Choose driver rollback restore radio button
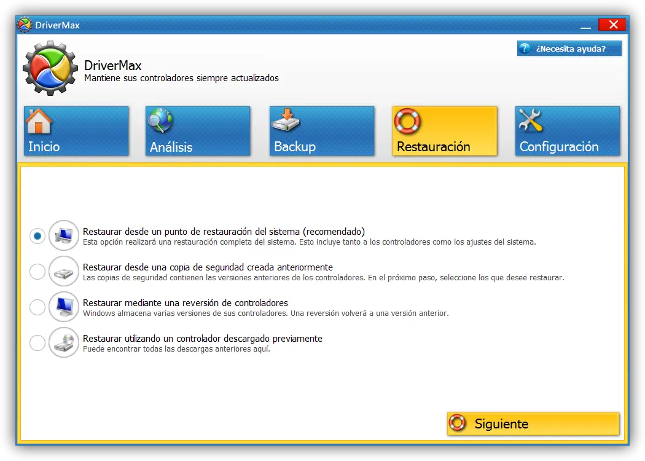 (x=37, y=307)
